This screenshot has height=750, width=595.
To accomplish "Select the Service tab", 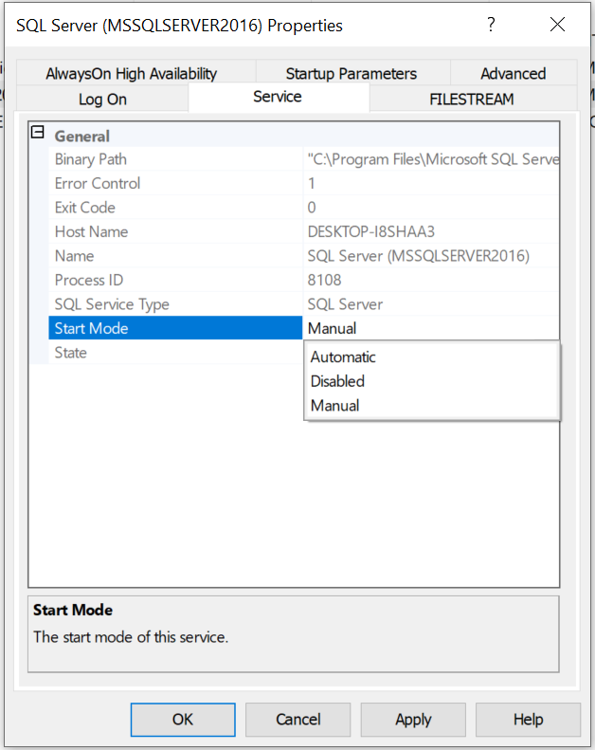I will pyautogui.click(x=278, y=97).
